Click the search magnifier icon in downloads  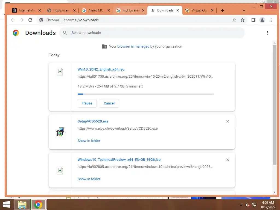65,33
